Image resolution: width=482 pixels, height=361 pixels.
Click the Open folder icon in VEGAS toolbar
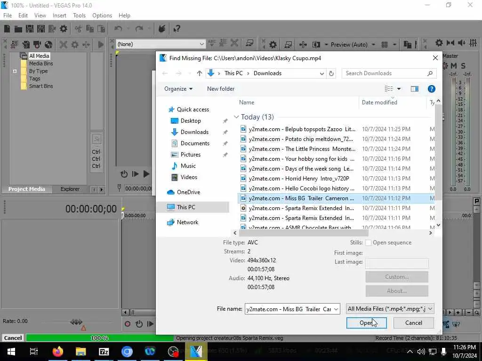point(18,29)
